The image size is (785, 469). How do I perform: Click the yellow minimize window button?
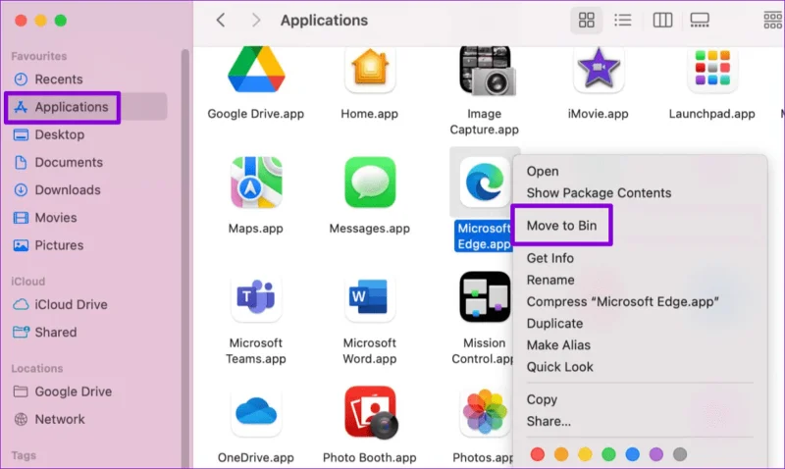tap(40, 21)
